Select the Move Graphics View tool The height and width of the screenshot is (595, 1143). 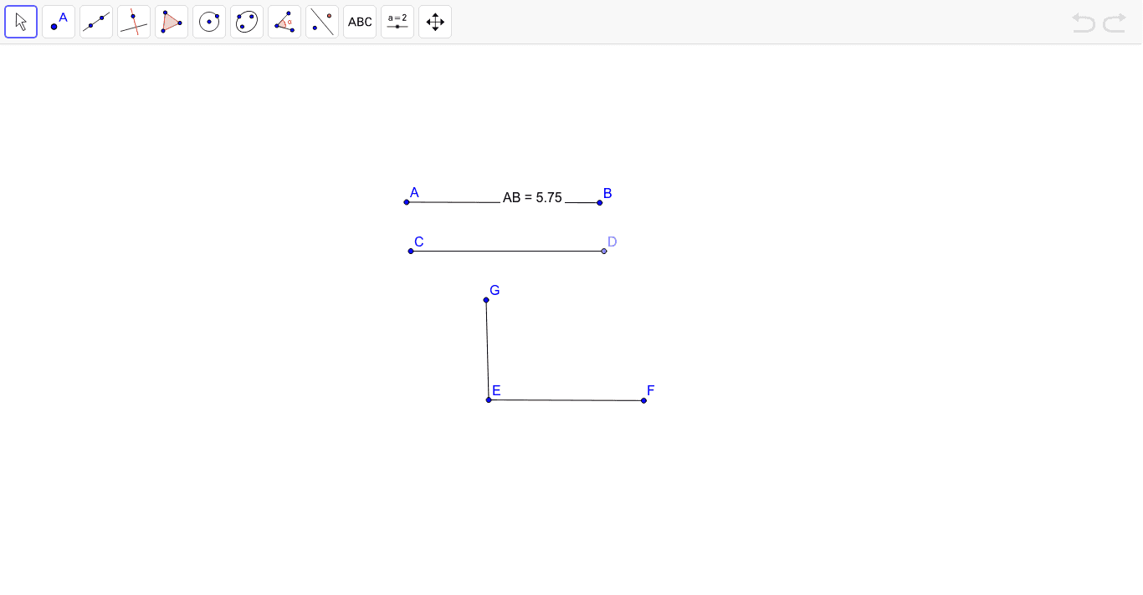(x=435, y=21)
